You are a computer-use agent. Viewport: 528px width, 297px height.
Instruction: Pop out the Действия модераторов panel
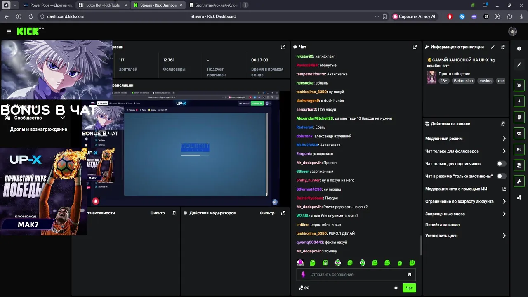(283, 213)
